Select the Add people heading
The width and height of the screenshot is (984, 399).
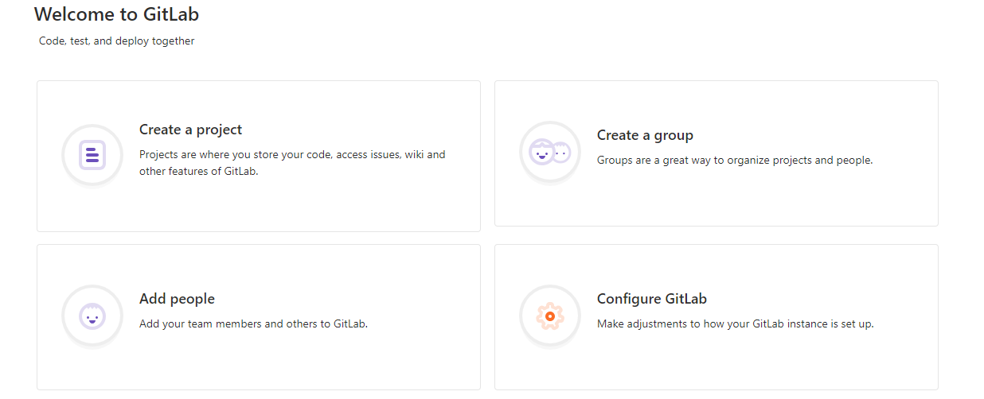(177, 299)
